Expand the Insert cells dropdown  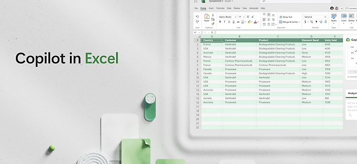[343, 23]
